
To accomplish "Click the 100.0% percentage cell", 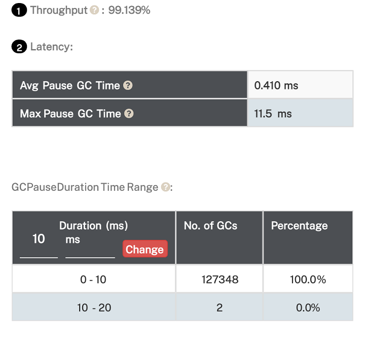I will coord(308,280).
